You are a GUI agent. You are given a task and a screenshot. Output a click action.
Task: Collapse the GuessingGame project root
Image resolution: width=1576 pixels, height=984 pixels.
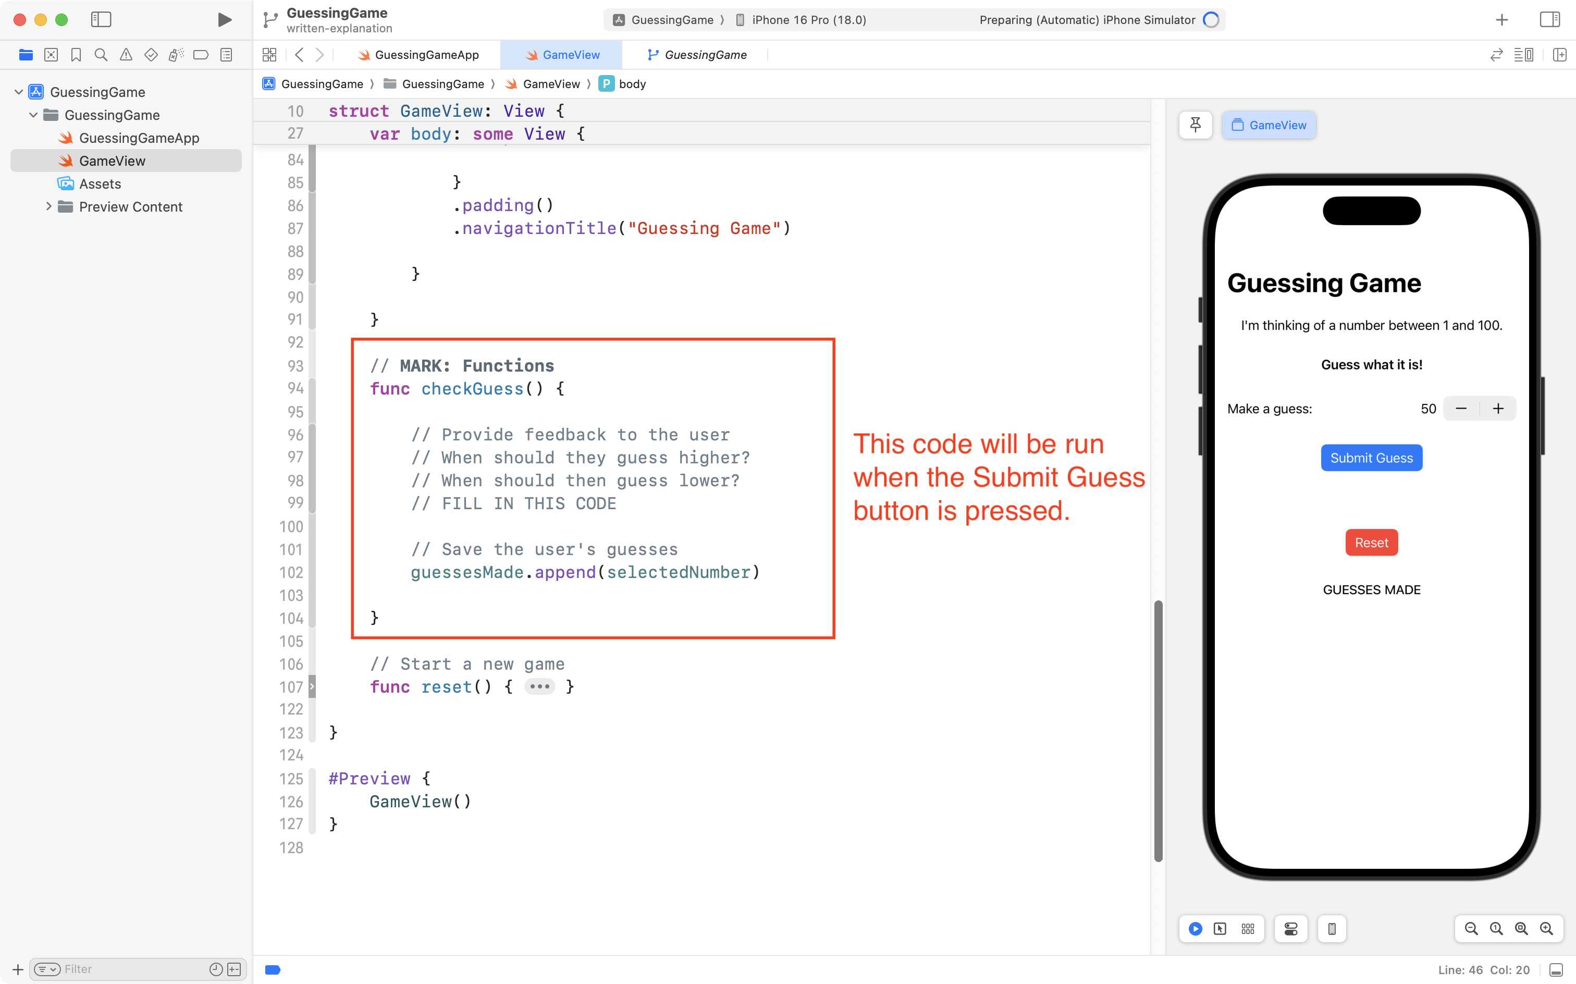point(19,92)
